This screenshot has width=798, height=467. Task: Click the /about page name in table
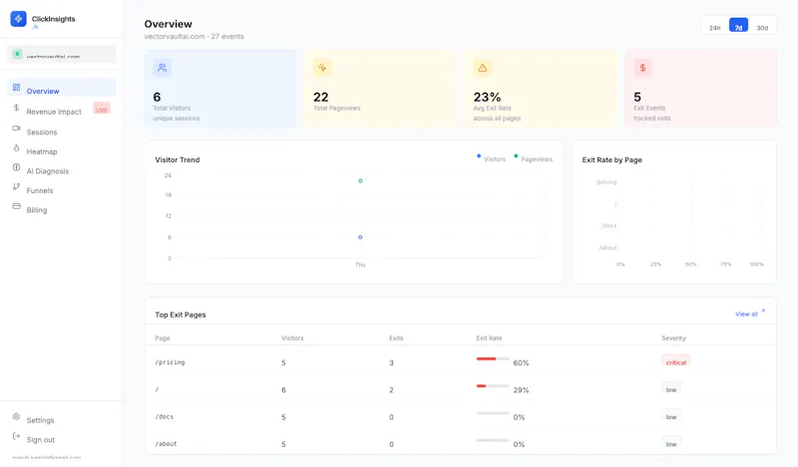coord(166,444)
